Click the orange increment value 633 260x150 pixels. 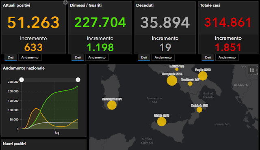point(33,47)
